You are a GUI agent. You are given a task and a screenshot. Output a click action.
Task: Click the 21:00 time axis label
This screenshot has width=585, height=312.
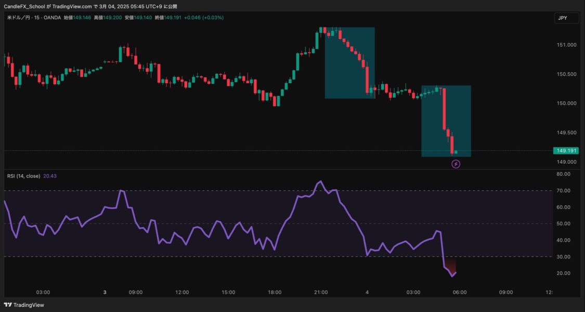pyautogui.click(x=321, y=292)
